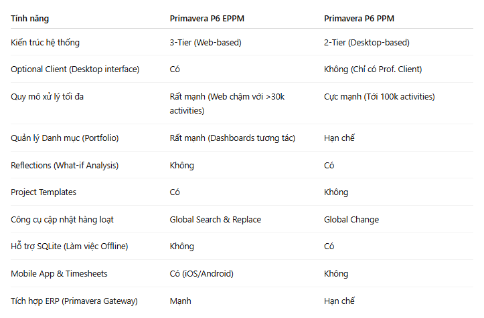
Task: Select the 'Project Templates' row label
Action: tap(44, 192)
